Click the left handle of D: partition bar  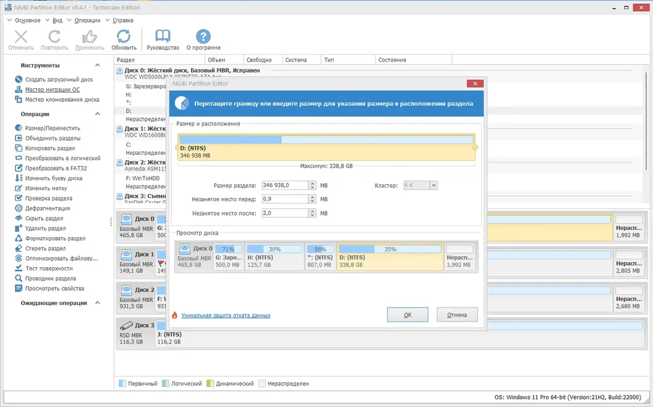(x=178, y=148)
